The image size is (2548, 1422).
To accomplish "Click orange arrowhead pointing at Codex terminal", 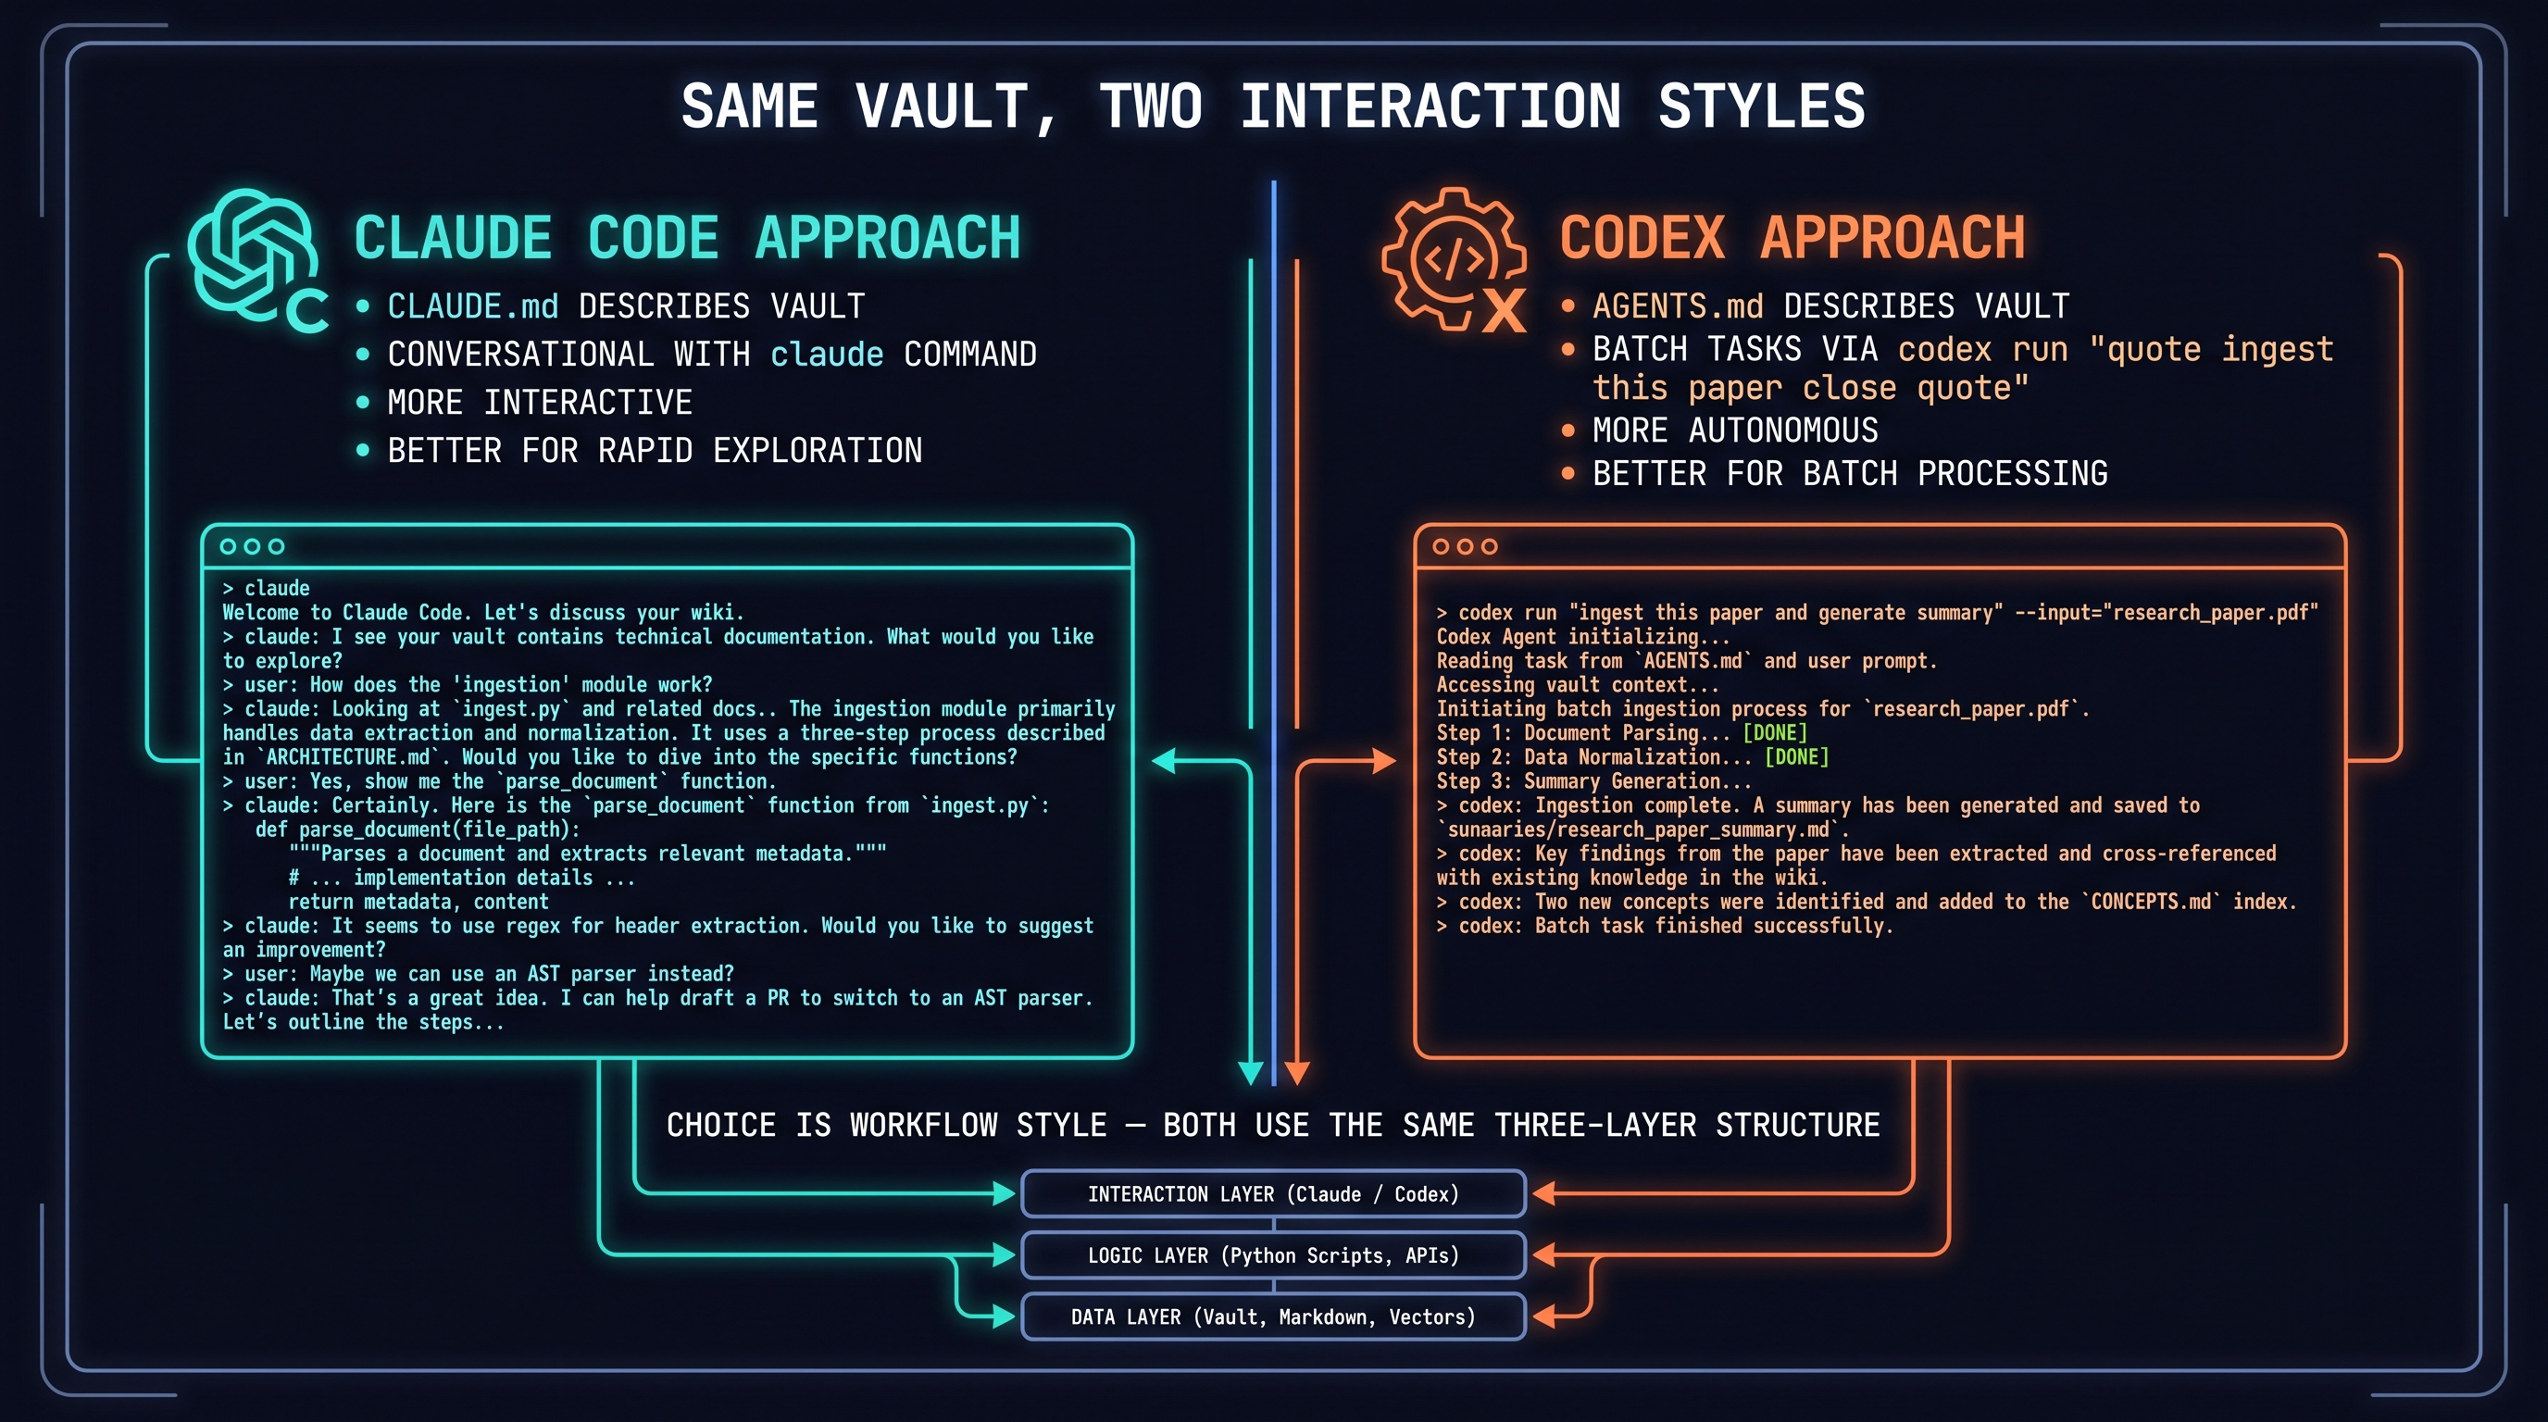I will coord(1385,760).
